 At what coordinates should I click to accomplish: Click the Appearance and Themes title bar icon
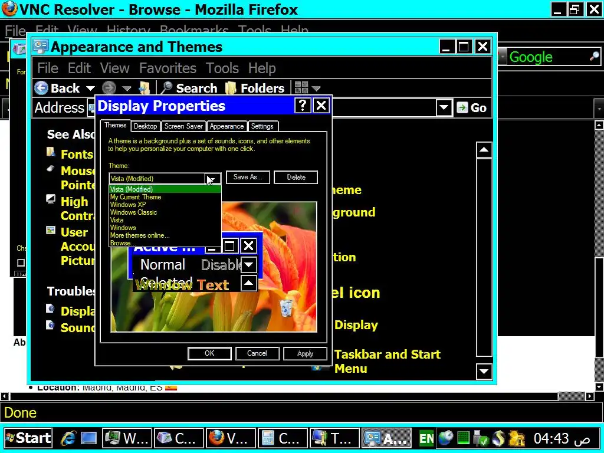[x=41, y=46]
